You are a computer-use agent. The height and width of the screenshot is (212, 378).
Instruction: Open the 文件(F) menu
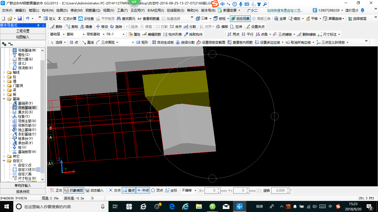coord(7,10)
